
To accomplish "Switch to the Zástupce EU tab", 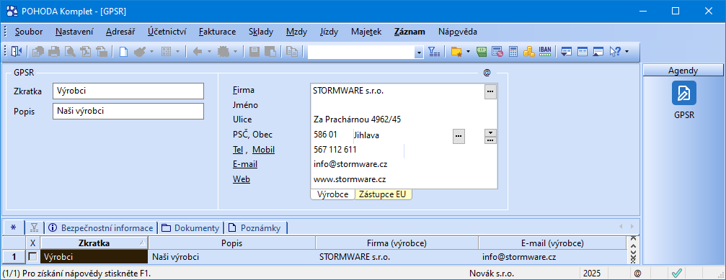I will pyautogui.click(x=383, y=194).
